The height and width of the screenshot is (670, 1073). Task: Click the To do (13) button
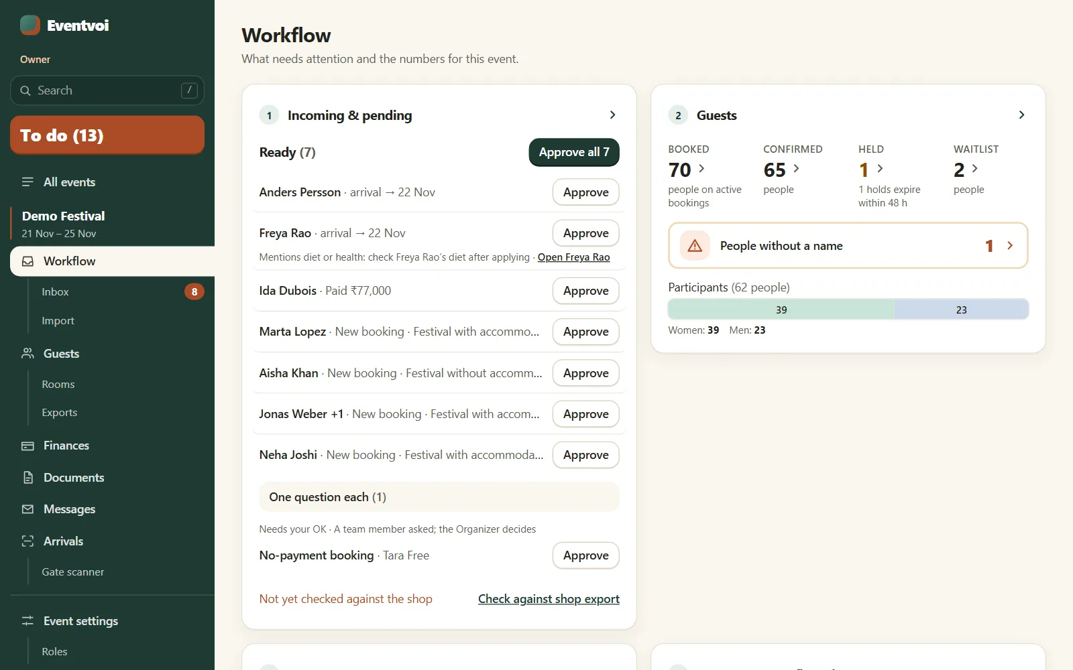click(x=107, y=135)
